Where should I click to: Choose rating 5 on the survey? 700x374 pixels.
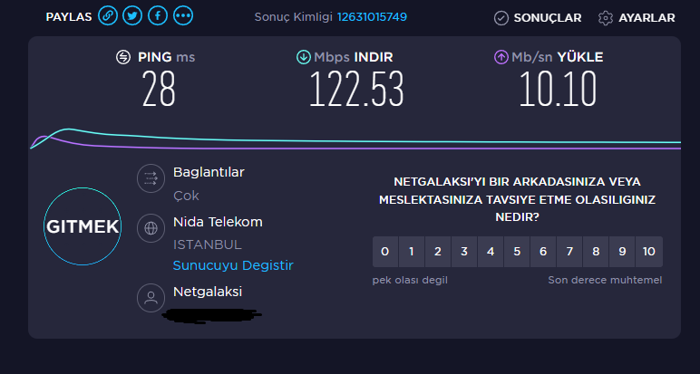click(x=517, y=252)
